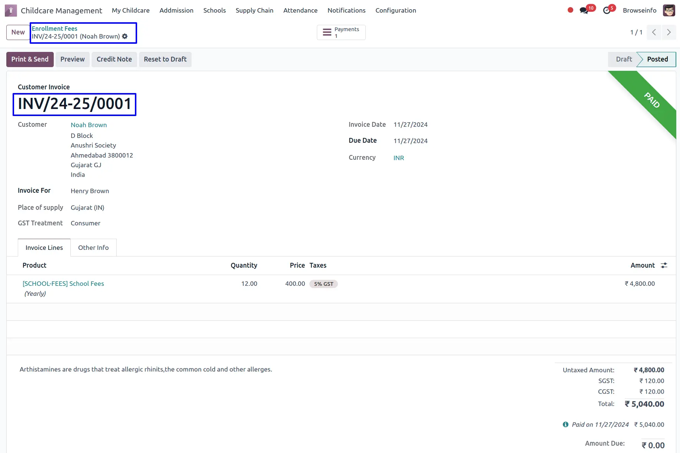Click the Childcare Management app logo icon
Image resolution: width=680 pixels, height=453 pixels.
[x=11, y=10]
